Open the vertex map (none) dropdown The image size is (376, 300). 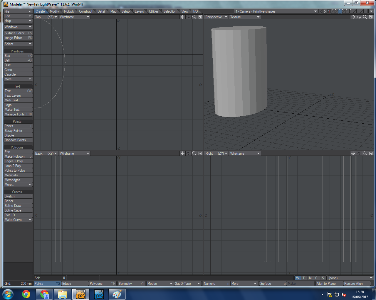[350, 278]
